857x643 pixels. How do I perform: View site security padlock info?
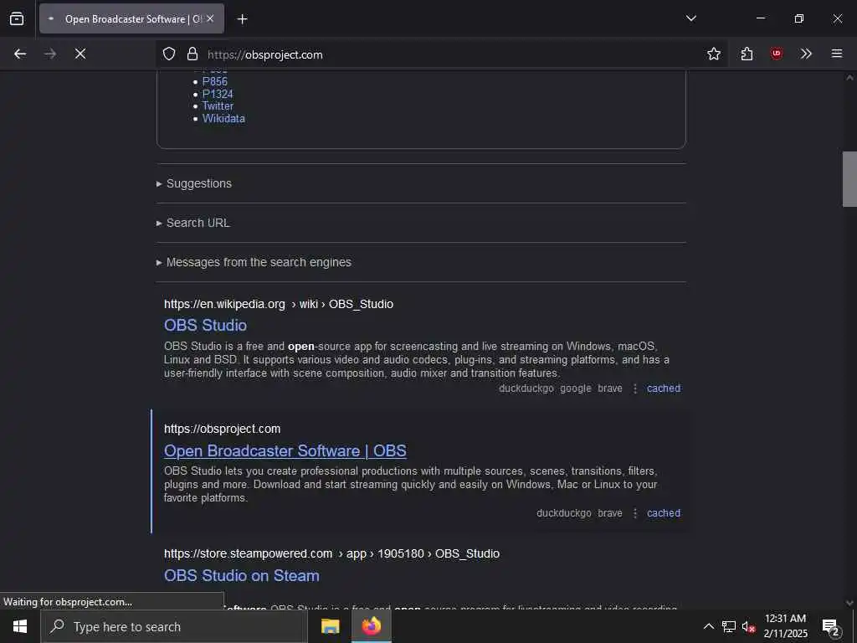192,54
